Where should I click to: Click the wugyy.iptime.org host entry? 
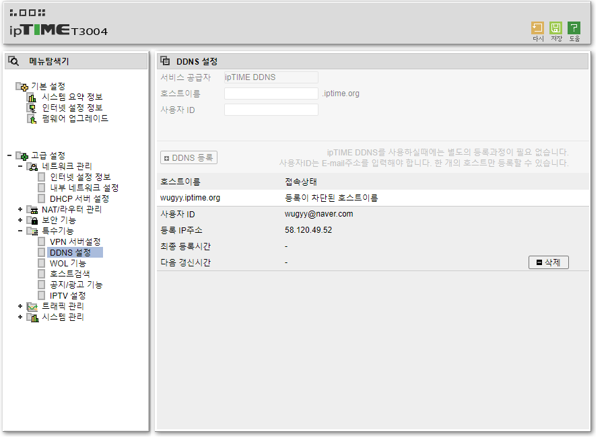point(190,198)
